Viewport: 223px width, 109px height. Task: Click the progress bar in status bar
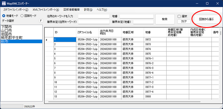coord(12,106)
